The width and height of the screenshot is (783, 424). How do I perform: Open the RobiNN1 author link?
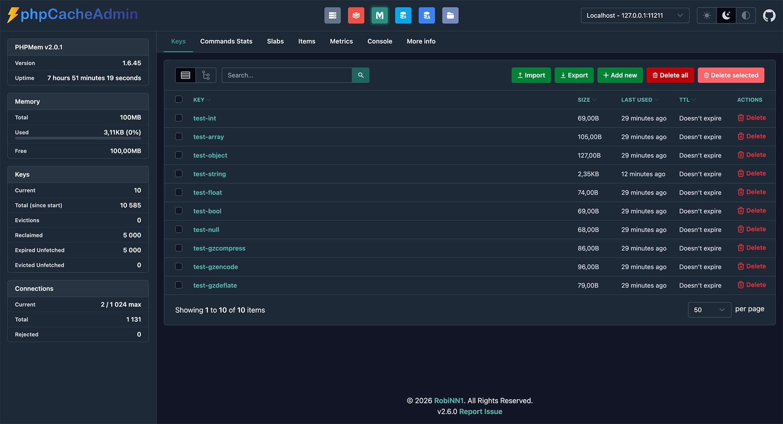pyautogui.click(x=449, y=401)
